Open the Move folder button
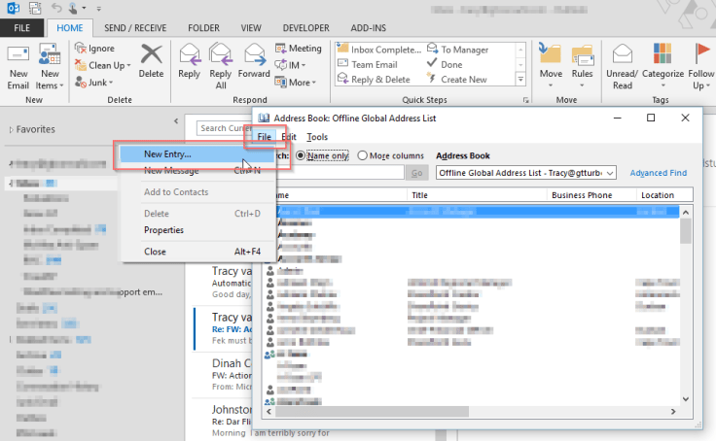Screen dimensions: 716x441 click(551, 66)
